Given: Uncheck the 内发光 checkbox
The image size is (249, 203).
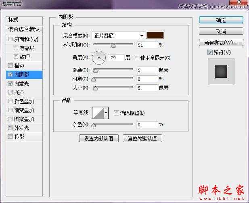Looking at the screenshot, I should [10, 84].
